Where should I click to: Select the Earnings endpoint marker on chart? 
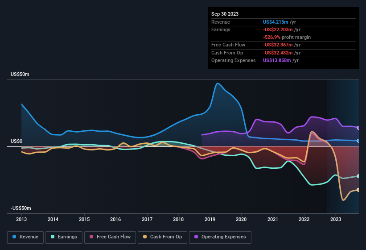point(358,176)
